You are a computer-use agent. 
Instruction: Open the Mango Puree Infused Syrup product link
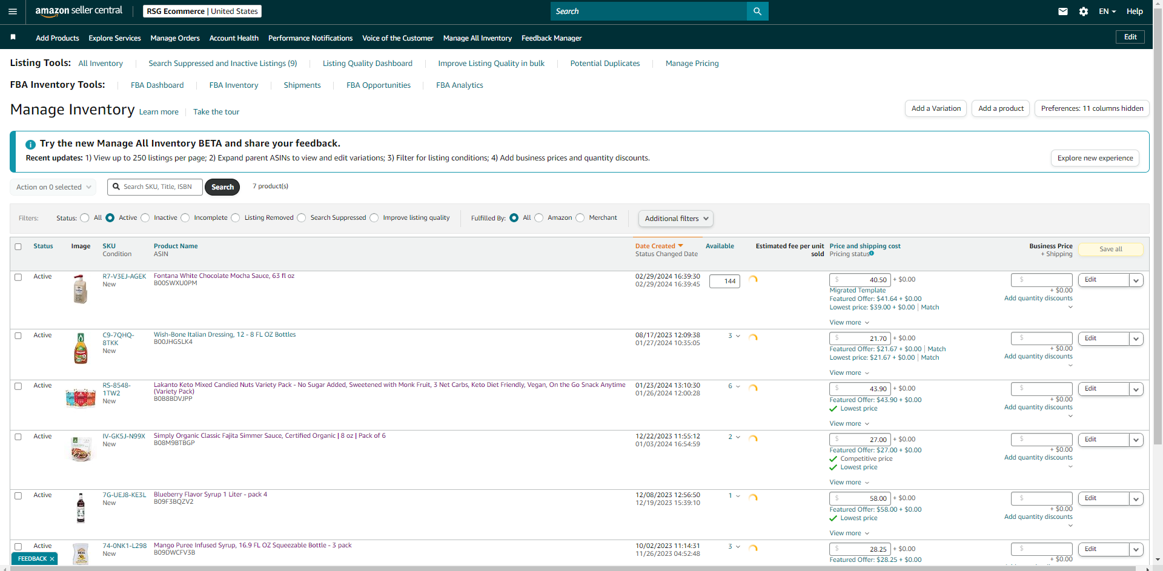[x=253, y=545]
